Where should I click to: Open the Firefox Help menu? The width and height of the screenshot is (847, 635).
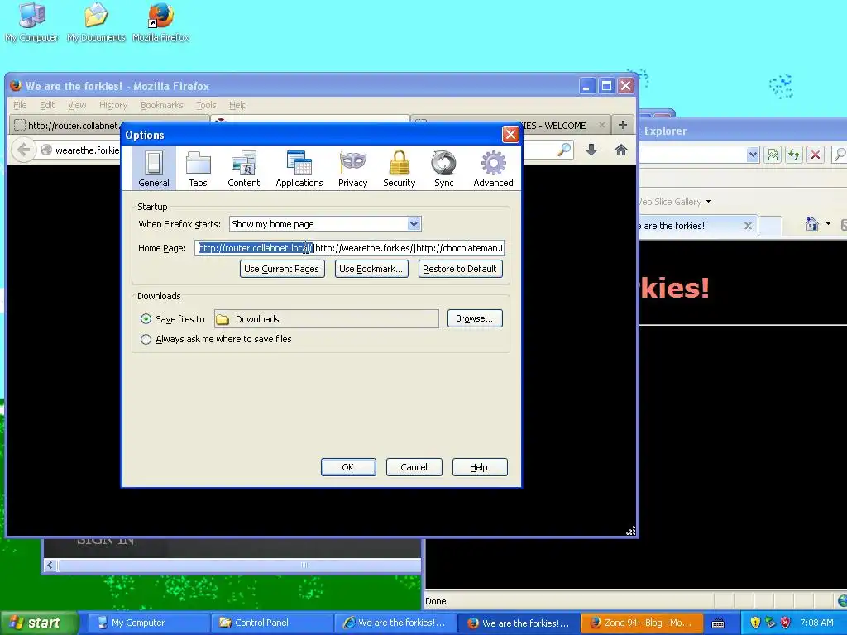tap(237, 105)
